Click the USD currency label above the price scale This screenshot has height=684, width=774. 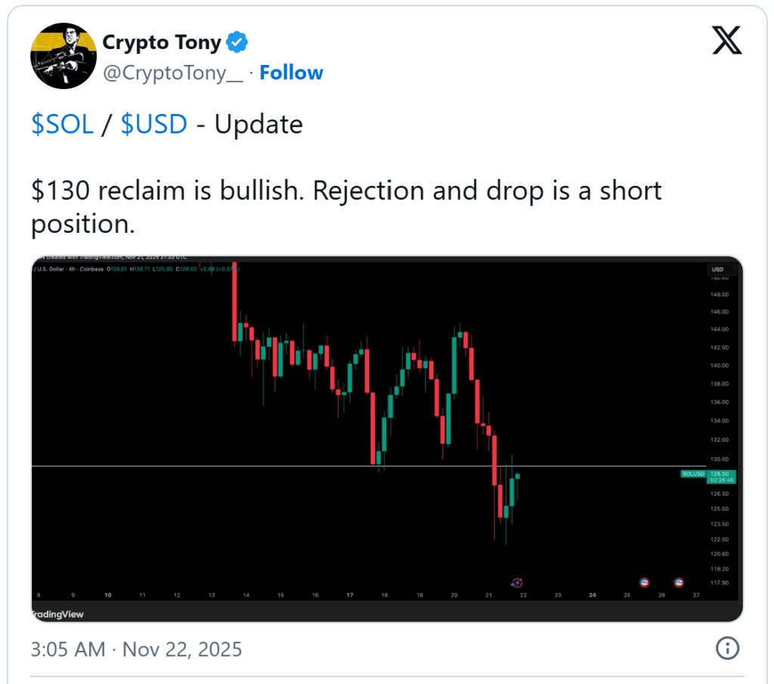pyautogui.click(x=718, y=269)
